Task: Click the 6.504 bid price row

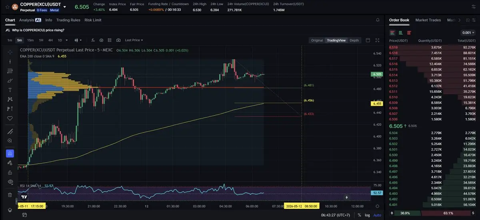Action: (x=432, y=132)
